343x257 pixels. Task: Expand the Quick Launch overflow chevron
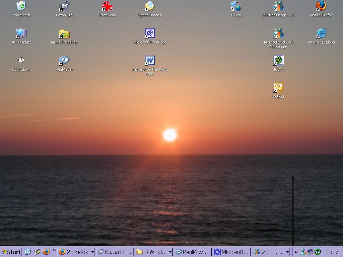[x=54, y=250]
